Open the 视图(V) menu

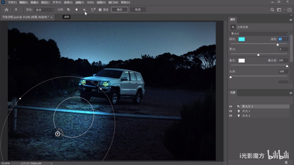click(x=101, y=2)
